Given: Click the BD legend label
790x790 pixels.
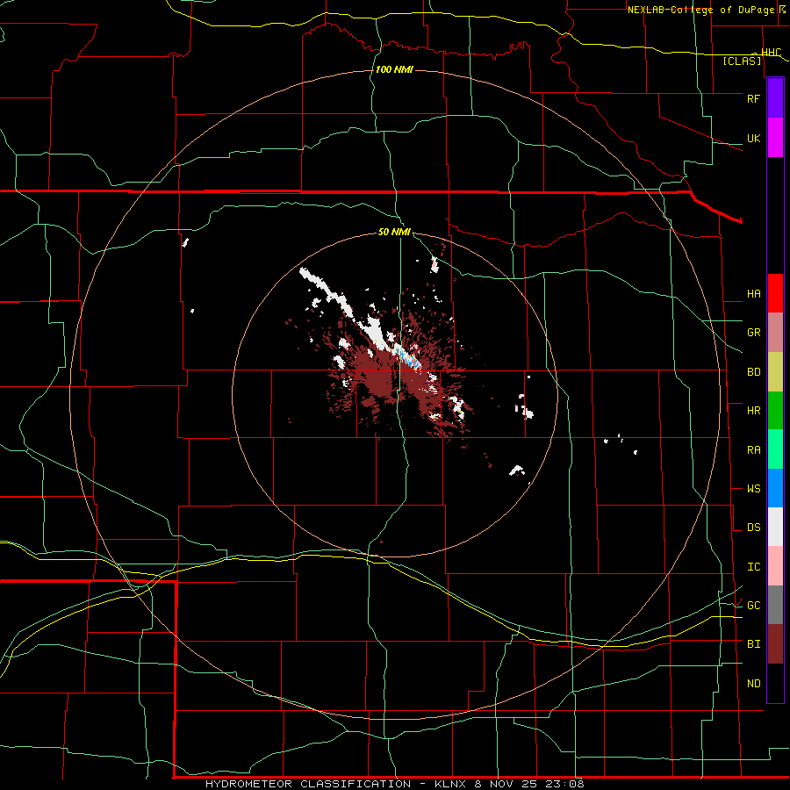Looking at the screenshot, I should pyautogui.click(x=753, y=372).
